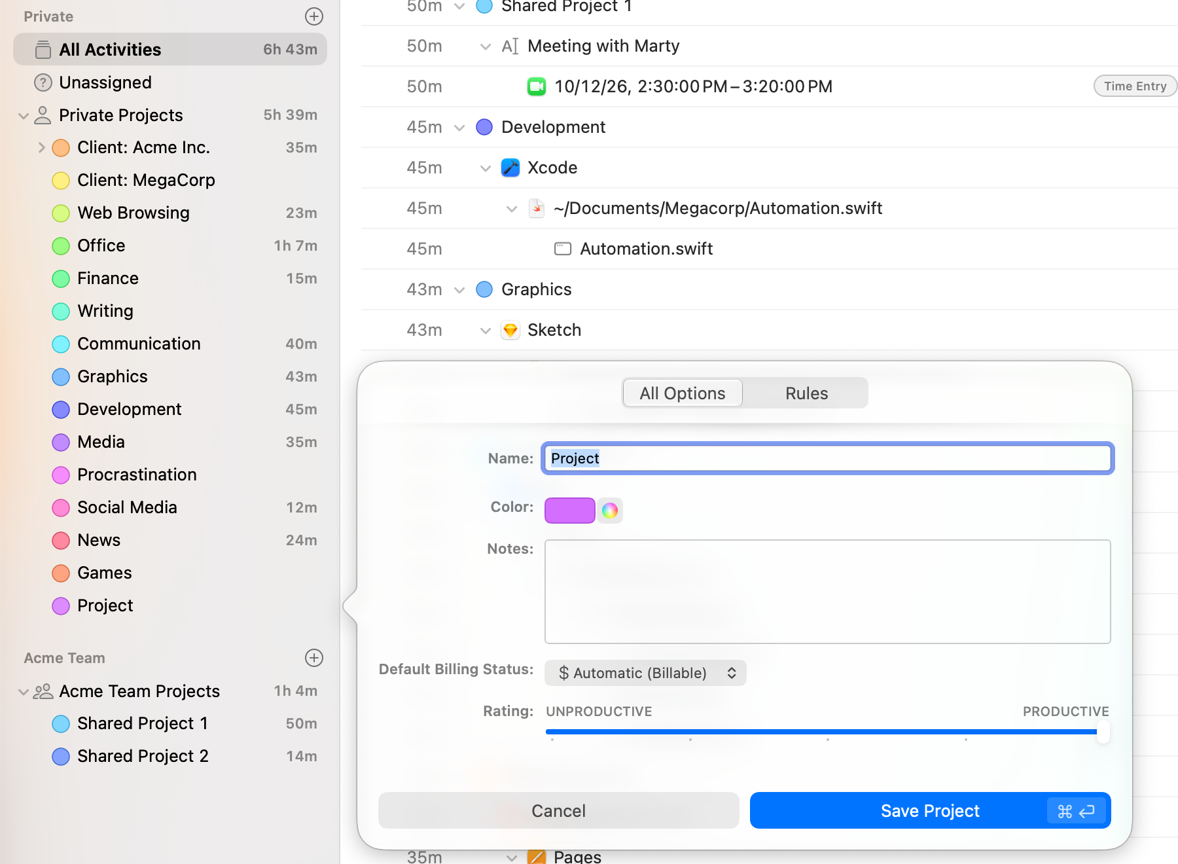Click the Xcode app icon
Screen dimensions: 1178x864
[x=510, y=168]
